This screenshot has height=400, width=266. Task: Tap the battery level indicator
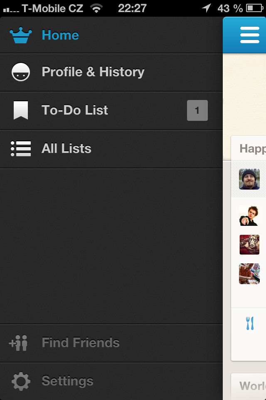(253, 7)
